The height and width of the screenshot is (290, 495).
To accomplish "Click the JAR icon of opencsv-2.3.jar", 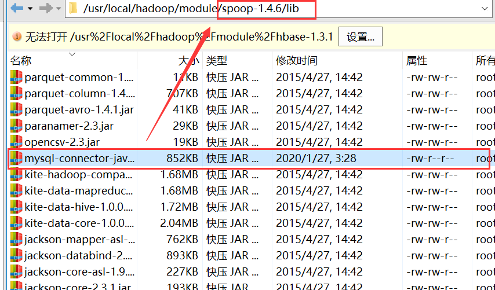I will [16, 142].
